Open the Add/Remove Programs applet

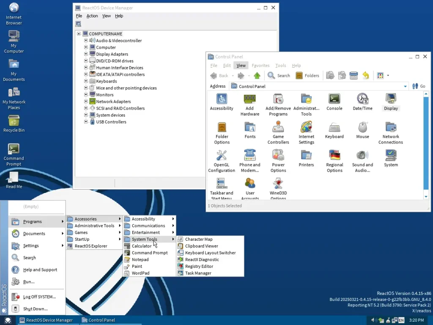pyautogui.click(x=278, y=105)
